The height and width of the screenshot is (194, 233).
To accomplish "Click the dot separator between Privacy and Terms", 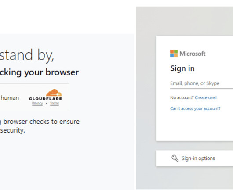I will tap(46, 103).
